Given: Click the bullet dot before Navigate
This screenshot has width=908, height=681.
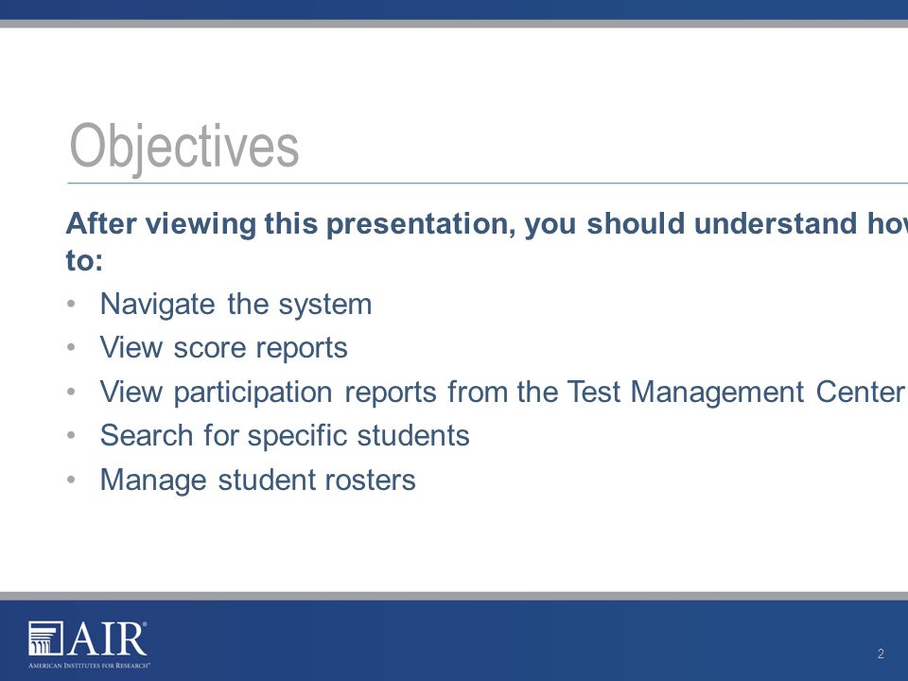Looking at the screenshot, I should coord(71,304).
